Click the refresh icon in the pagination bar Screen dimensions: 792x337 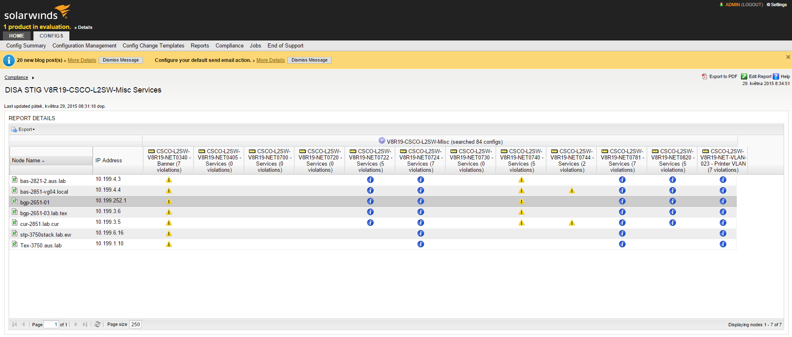pyautogui.click(x=97, y=324)
